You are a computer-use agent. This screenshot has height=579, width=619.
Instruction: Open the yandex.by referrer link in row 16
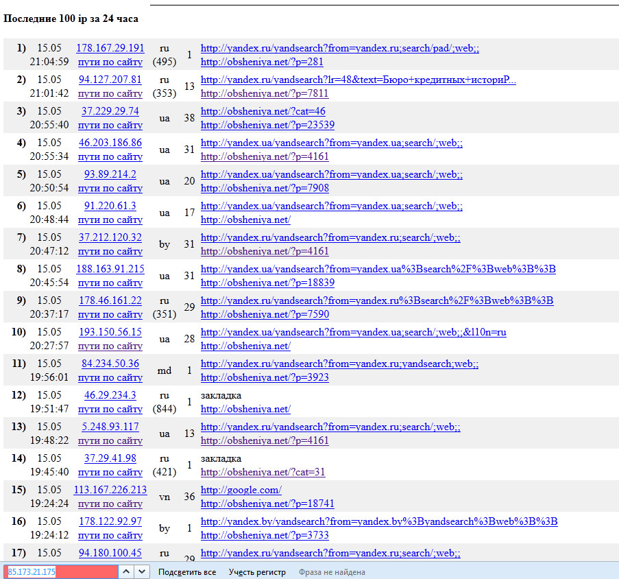[x=379, y=522]
